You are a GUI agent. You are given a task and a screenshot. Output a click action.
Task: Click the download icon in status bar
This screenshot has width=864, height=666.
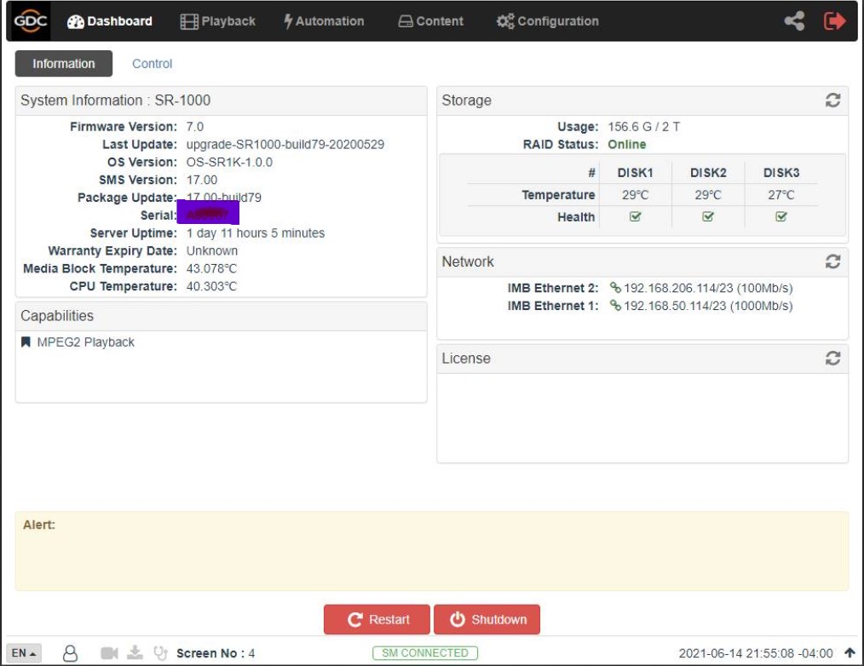(135, 652)
